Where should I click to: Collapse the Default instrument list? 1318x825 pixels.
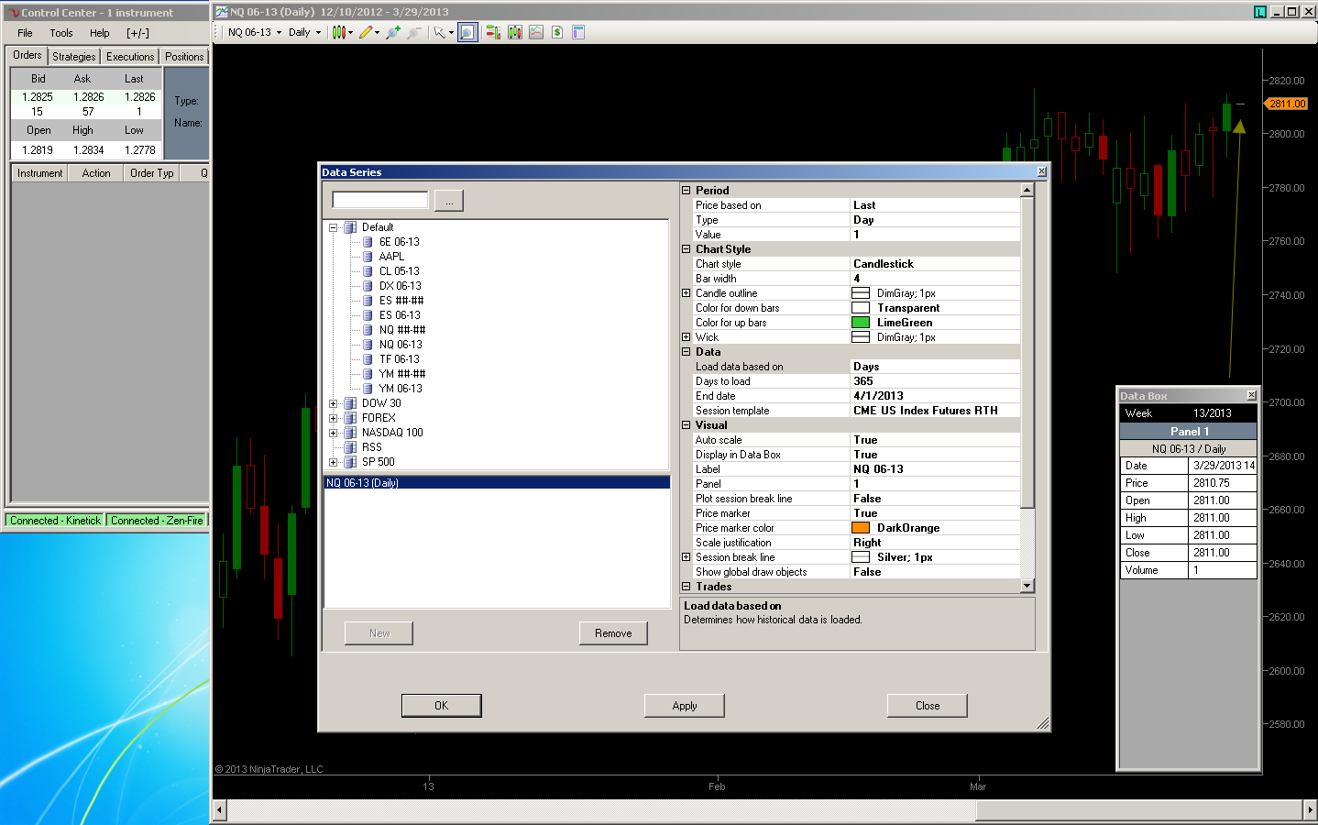(x=334, y=227)
